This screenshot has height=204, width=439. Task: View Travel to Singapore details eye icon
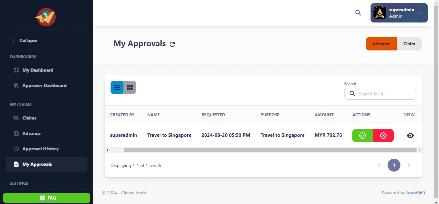(x=410, y=136)
